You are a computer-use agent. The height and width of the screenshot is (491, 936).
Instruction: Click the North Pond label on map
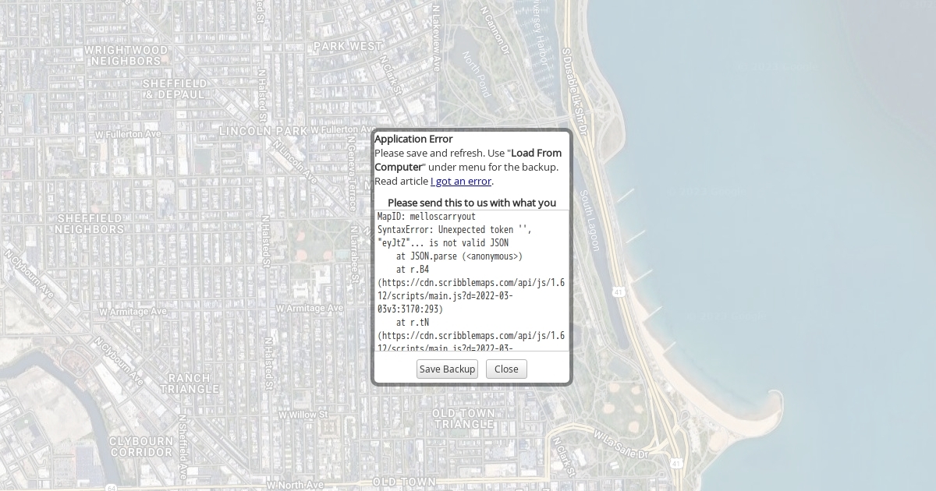click(x=477, y=75)
